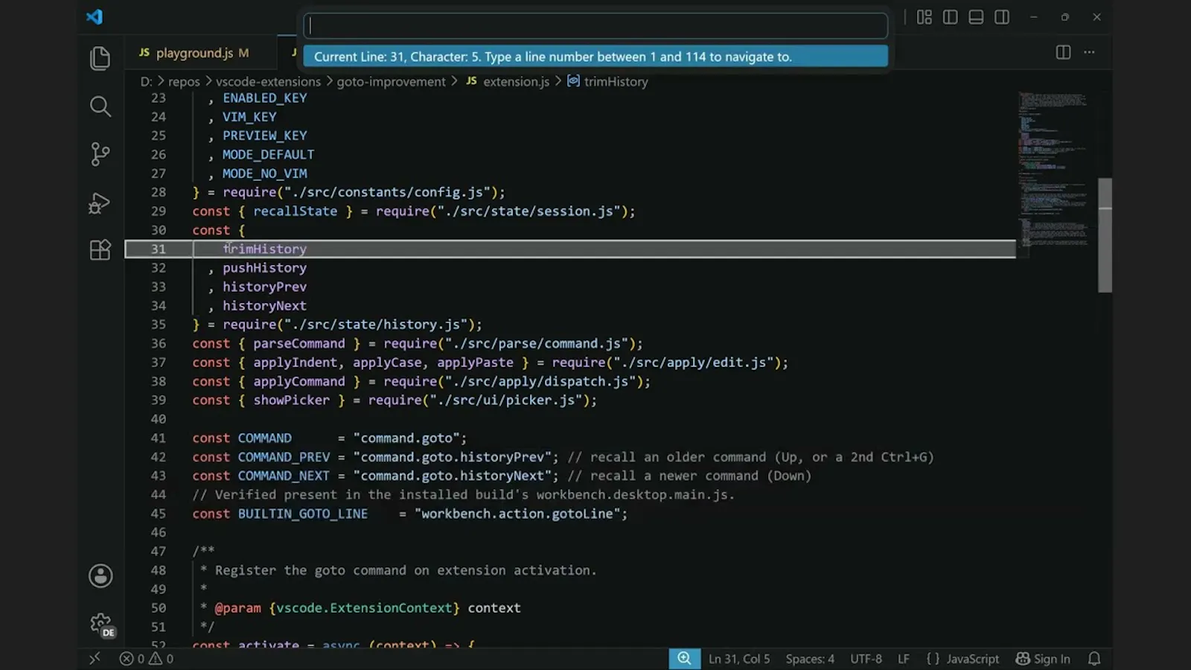Click the 'Sign In' status item
1191x670 pixels.
1043,659
